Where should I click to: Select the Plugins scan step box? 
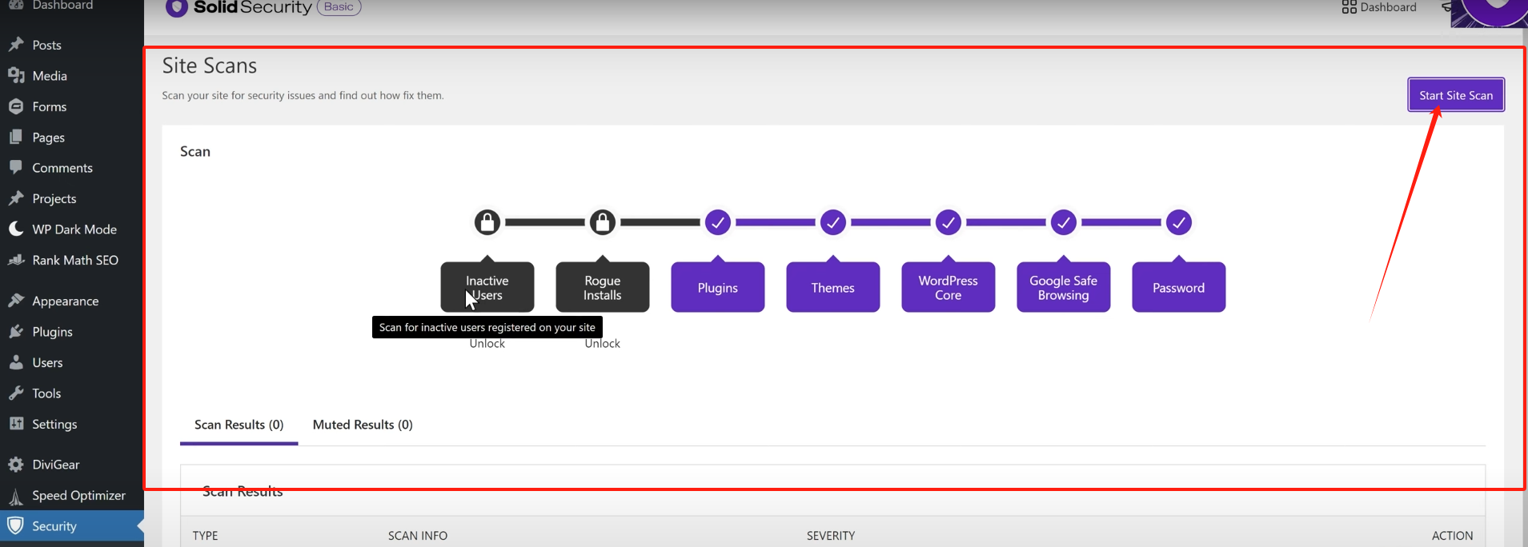point(718,287)
